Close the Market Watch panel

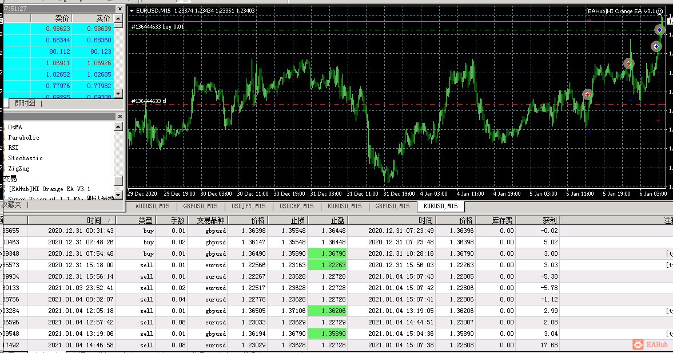click(120, 9)
